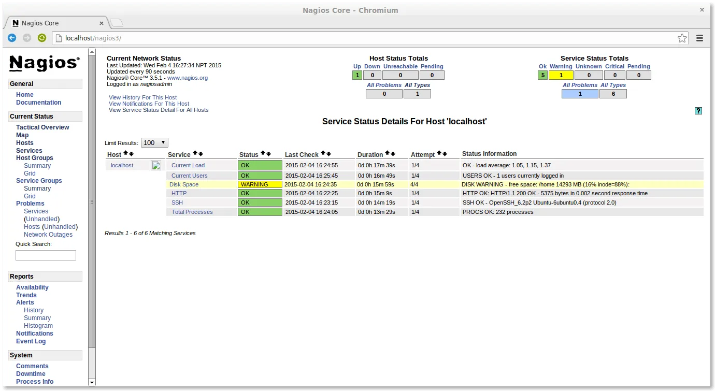Click View History For This Host

142,97
